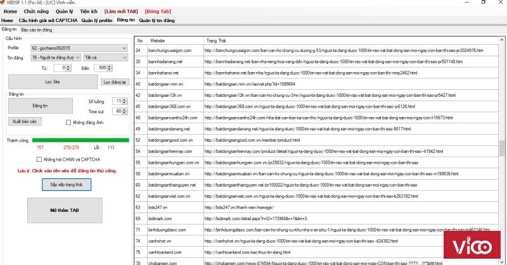Click the Số lượng field showing 11

(117, 101)
